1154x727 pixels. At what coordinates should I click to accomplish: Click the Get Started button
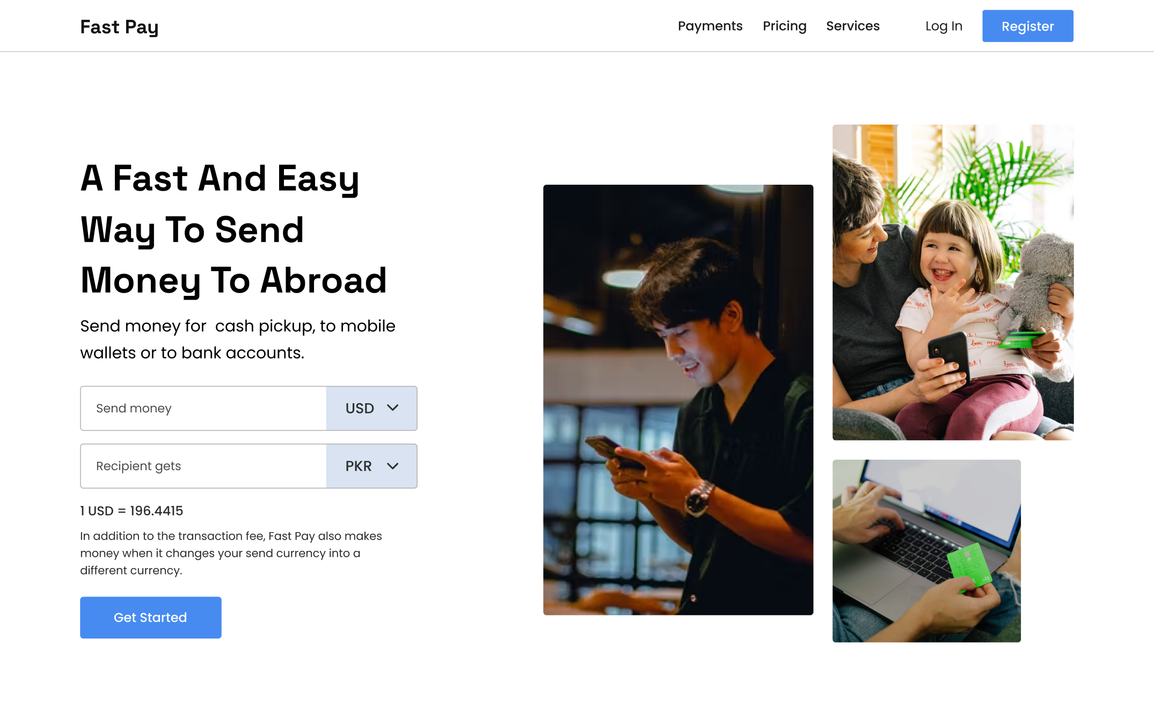[151, 617]
